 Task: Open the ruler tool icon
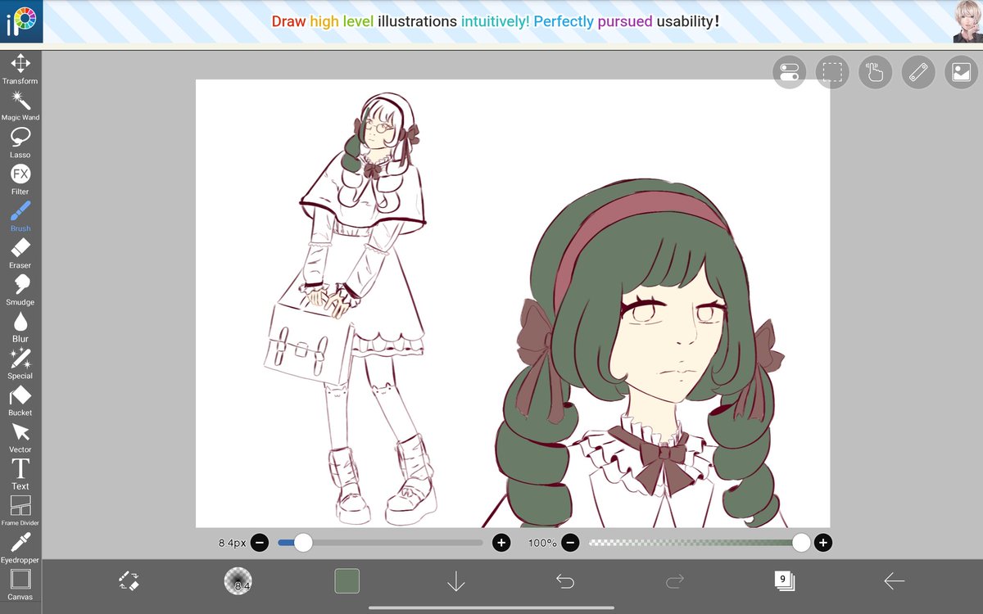[918, 72]
